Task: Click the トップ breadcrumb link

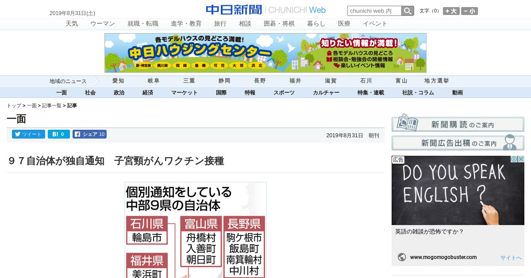Action: pos(14,106)
